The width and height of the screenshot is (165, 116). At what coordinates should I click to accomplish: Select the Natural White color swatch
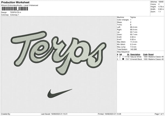(123, 57)
